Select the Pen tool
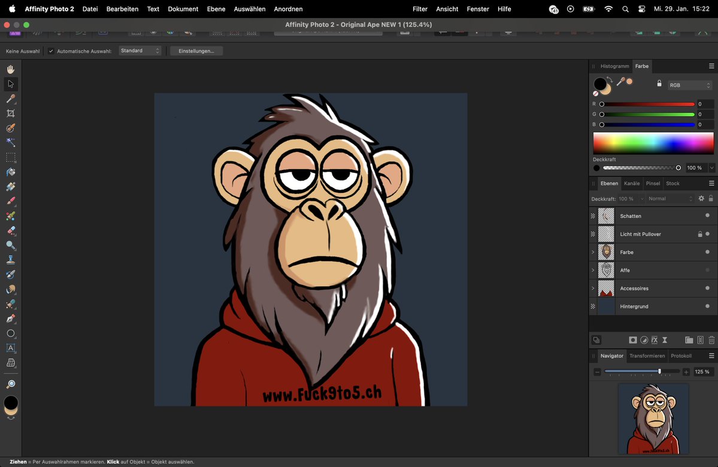The width and height of the screenshot is (718, 467). click(x=11, y=319)
